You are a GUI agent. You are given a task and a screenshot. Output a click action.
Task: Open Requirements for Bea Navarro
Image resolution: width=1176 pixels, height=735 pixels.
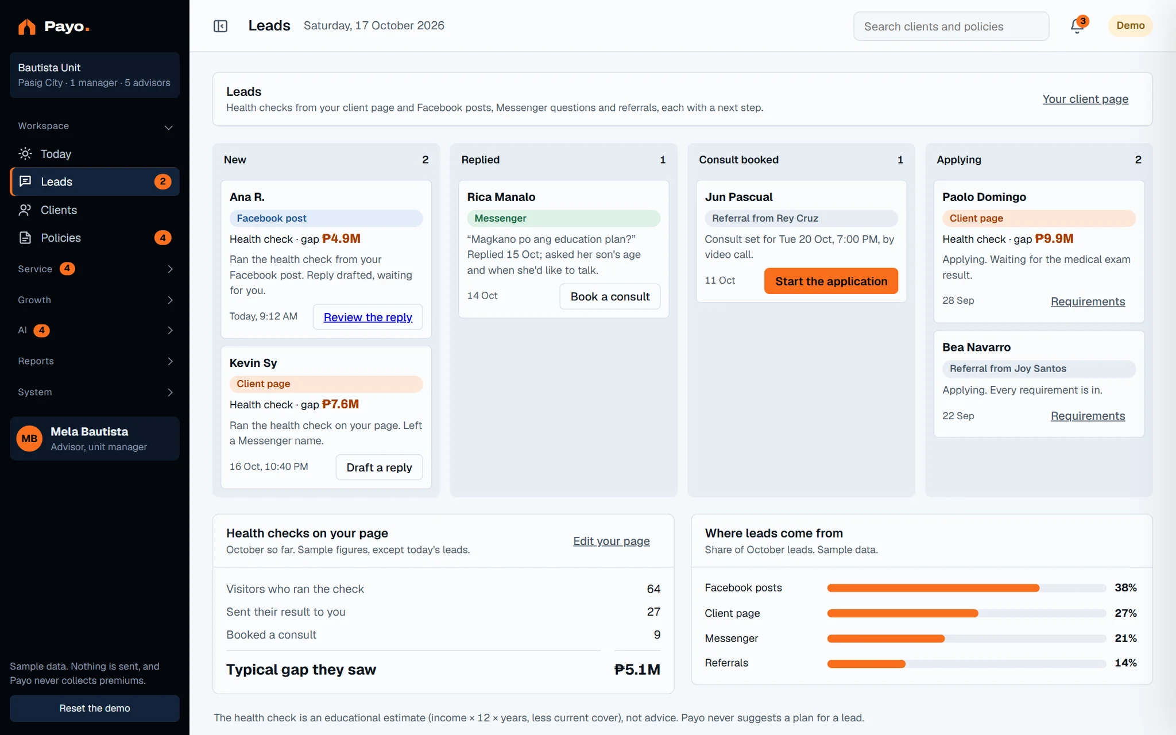[1088, 416]
